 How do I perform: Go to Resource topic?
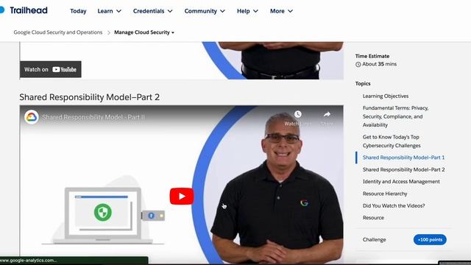(x=373, y=218)
